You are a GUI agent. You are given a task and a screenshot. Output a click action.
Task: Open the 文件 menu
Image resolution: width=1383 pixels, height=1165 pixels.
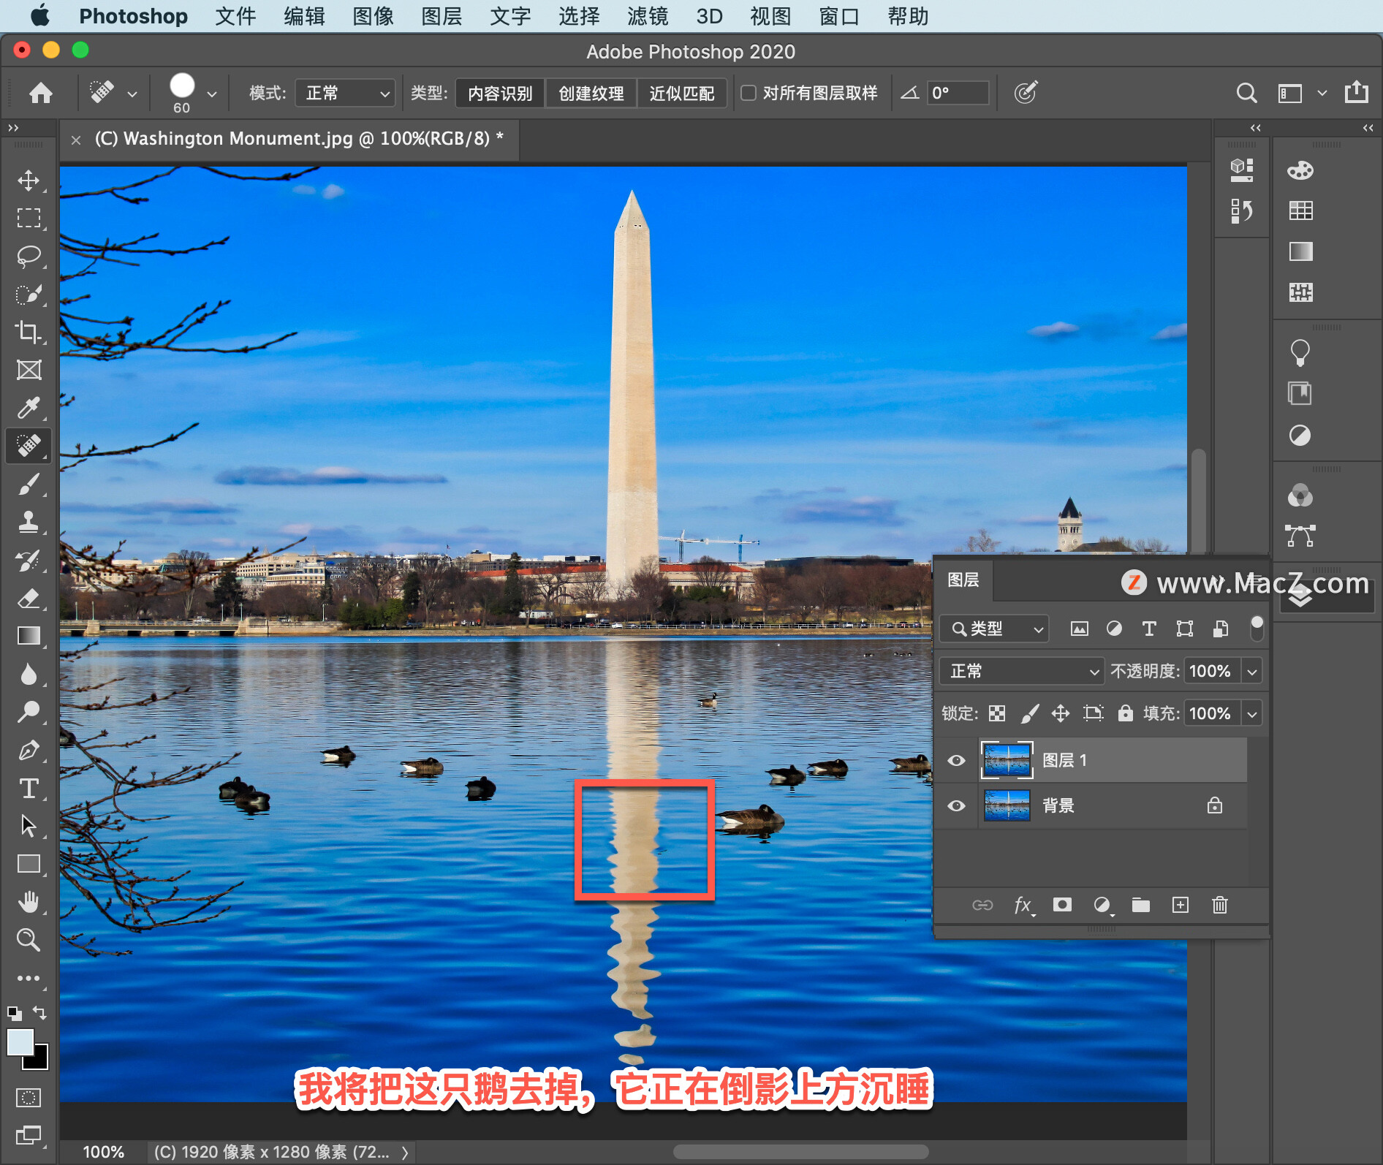click(x=235, y=16)
